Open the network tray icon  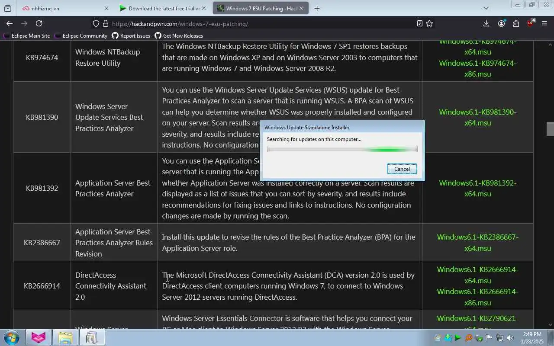(500, 338)
